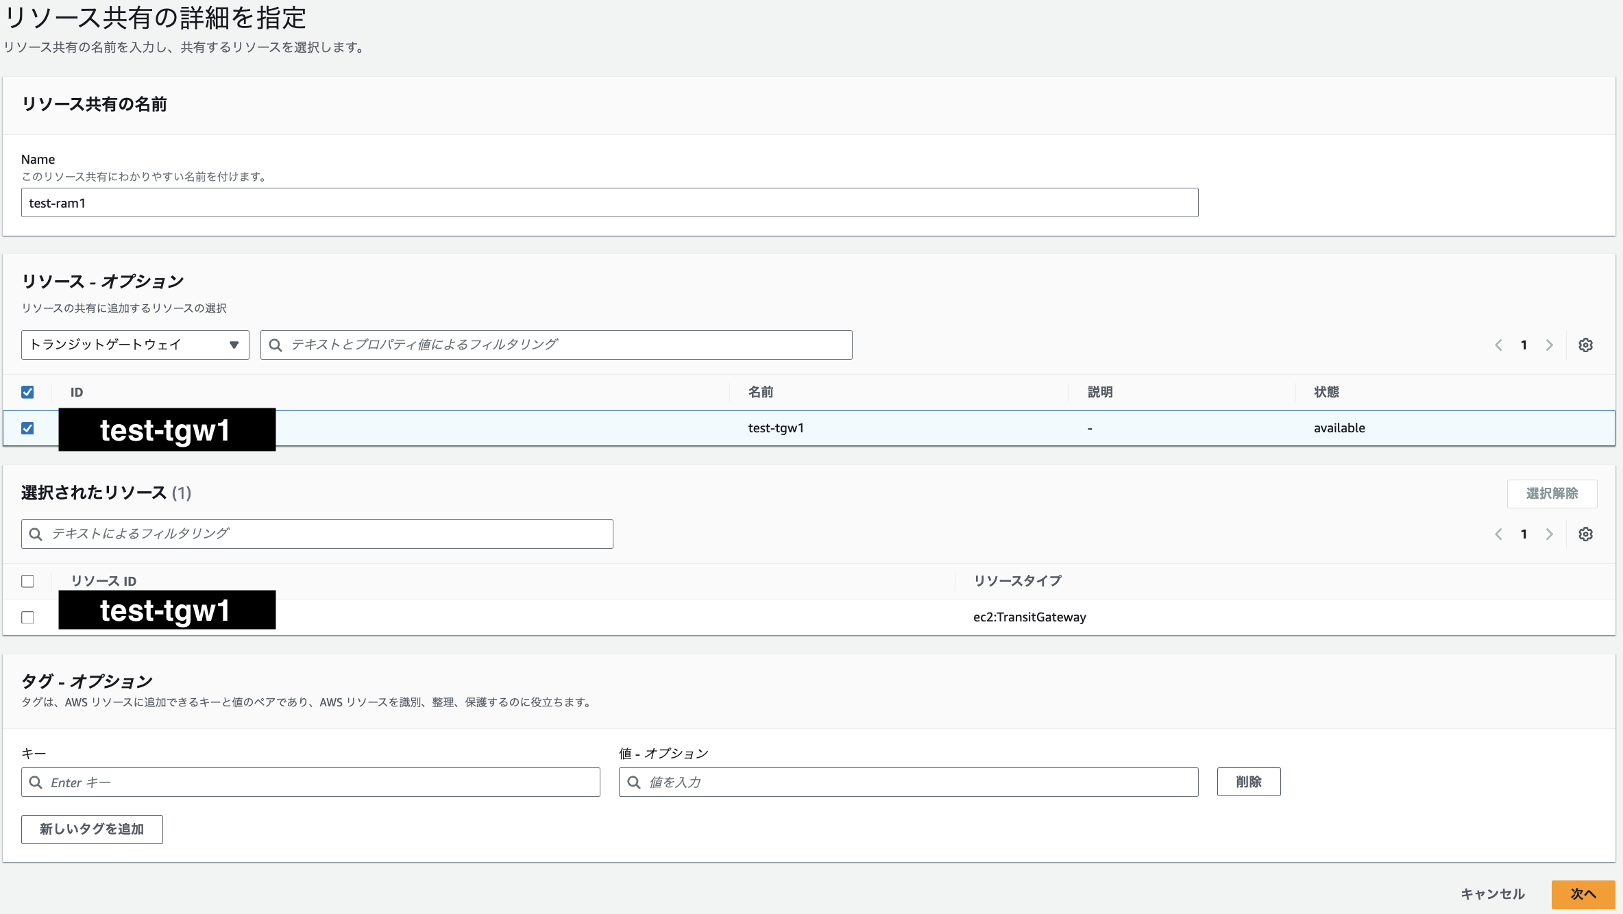Go to previous page of selected resources
Viewport: 1623px width, 914px height.
pyautogui.click(x=1498, y=534)
